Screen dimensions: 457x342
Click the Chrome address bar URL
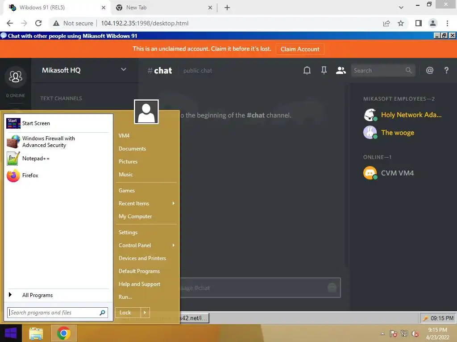click(x=145, y=23)
